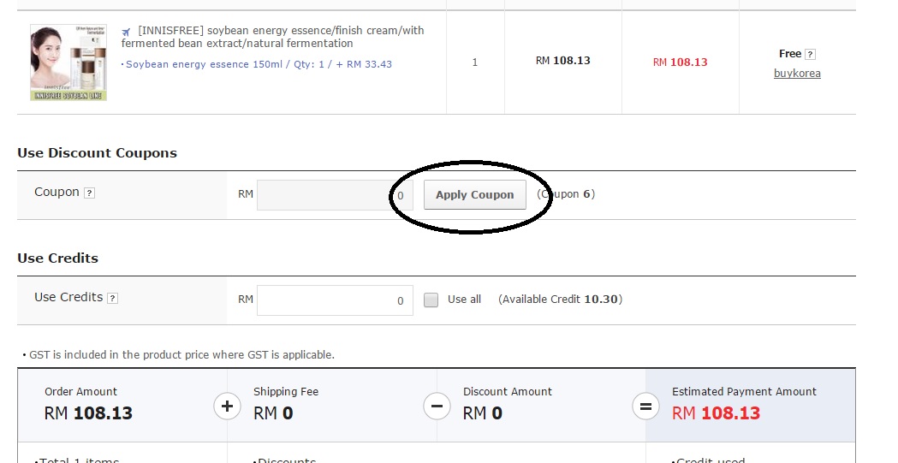Click the plus icon after Order Amount
This screenshot has width=898, height=463.
coord(227,407)
